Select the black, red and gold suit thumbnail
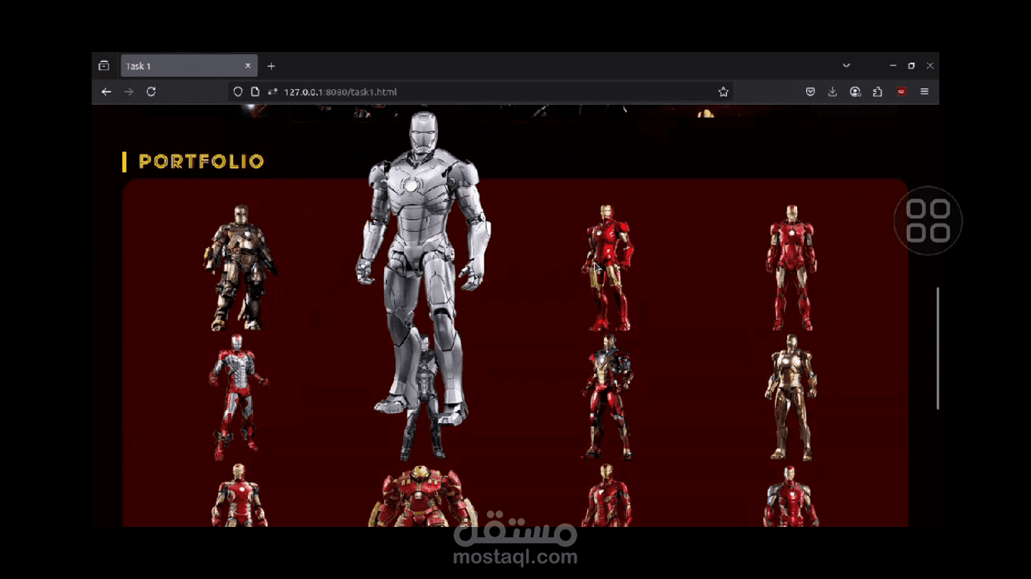Screen dimensions: 1031x579 click(607, 397)
